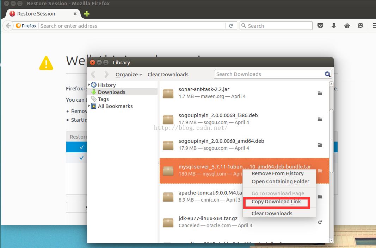The width and height of the screenshot is (376, 248).
Task: Open folder icon for apache-tomcat download
Action: coord(320,197)
